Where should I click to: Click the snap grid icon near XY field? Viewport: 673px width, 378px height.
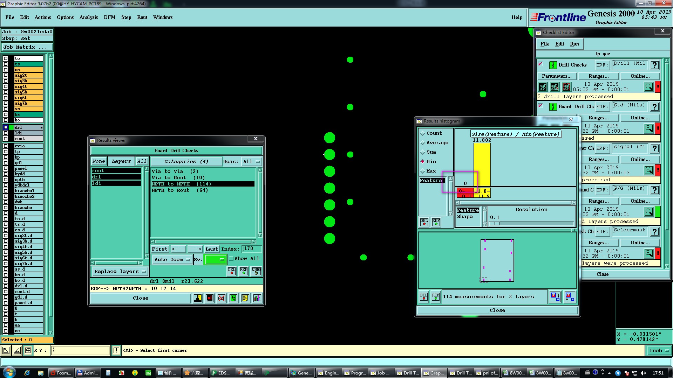[28, 350]
